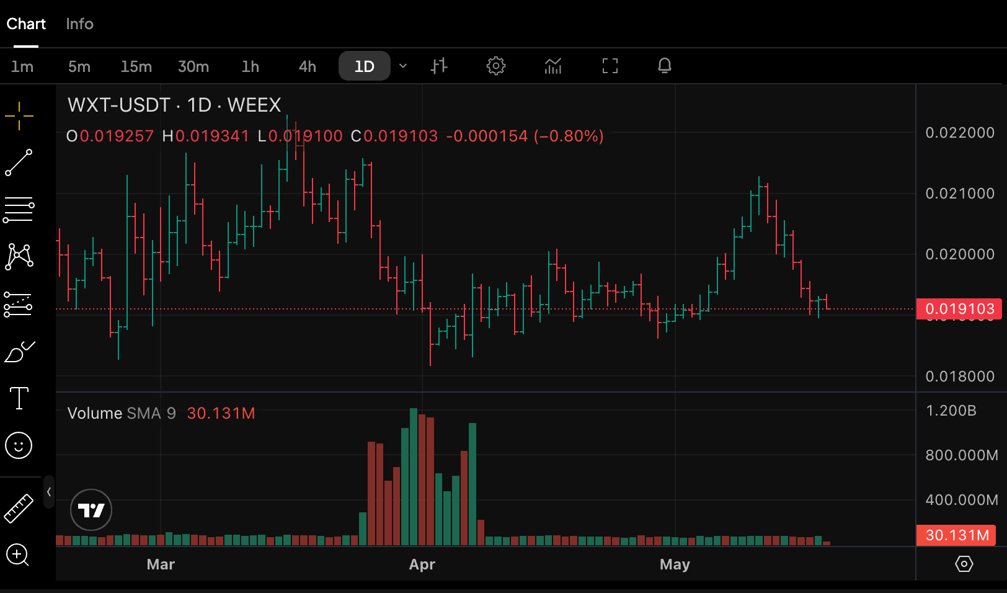1007x593 pixels.
Task: Select the trend line drawing tool
Action: coord(19,163)
